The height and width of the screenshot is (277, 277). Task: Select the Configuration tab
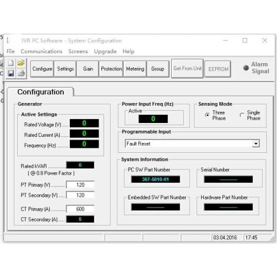tap(40, 92)
